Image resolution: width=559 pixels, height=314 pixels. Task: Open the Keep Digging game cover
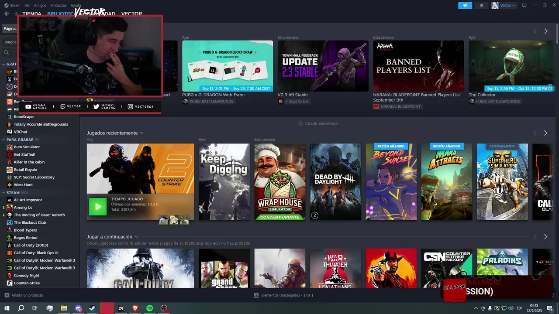click(224, 182)
